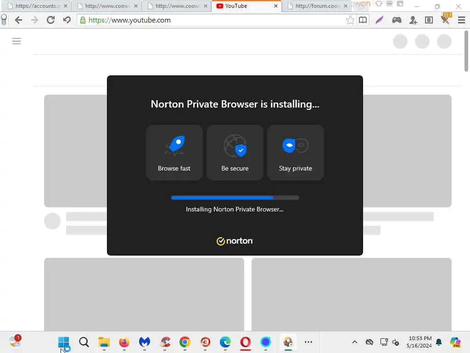470x353 pixels.
Task: Expand hidden system tray icons chevron
Action: 355,342
